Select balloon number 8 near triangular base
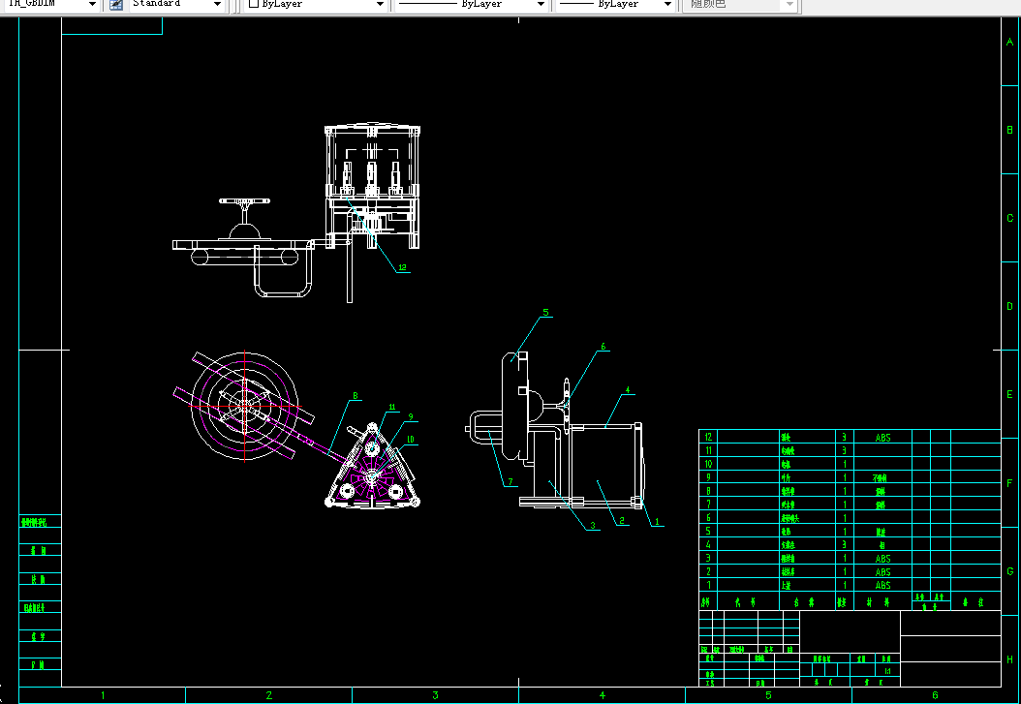This screenshot has width=1021, height=704. tap(356, 396)
